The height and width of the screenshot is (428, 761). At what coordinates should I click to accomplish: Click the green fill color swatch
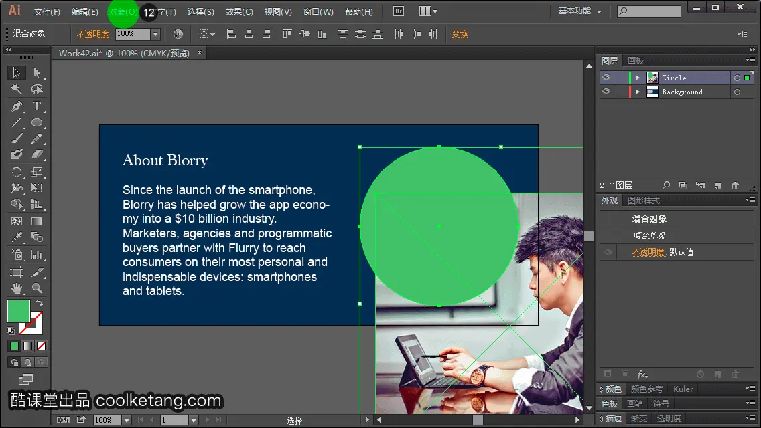click(x=19, y=311)
